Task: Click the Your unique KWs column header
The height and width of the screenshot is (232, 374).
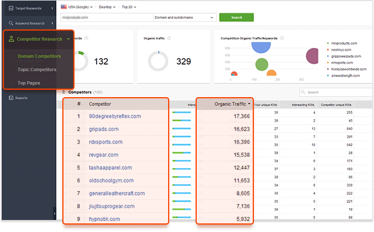Action: (265, 105)
